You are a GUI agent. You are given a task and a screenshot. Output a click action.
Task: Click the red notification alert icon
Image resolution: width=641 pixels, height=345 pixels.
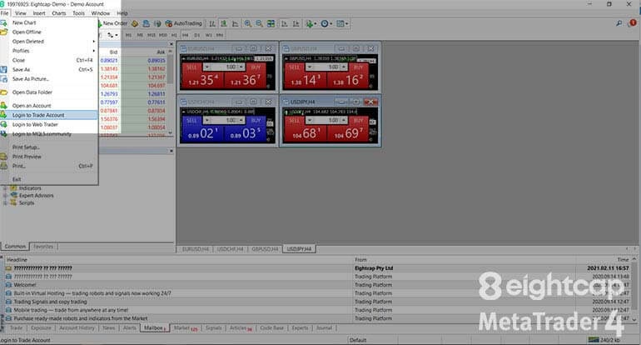tap(633, 23)
